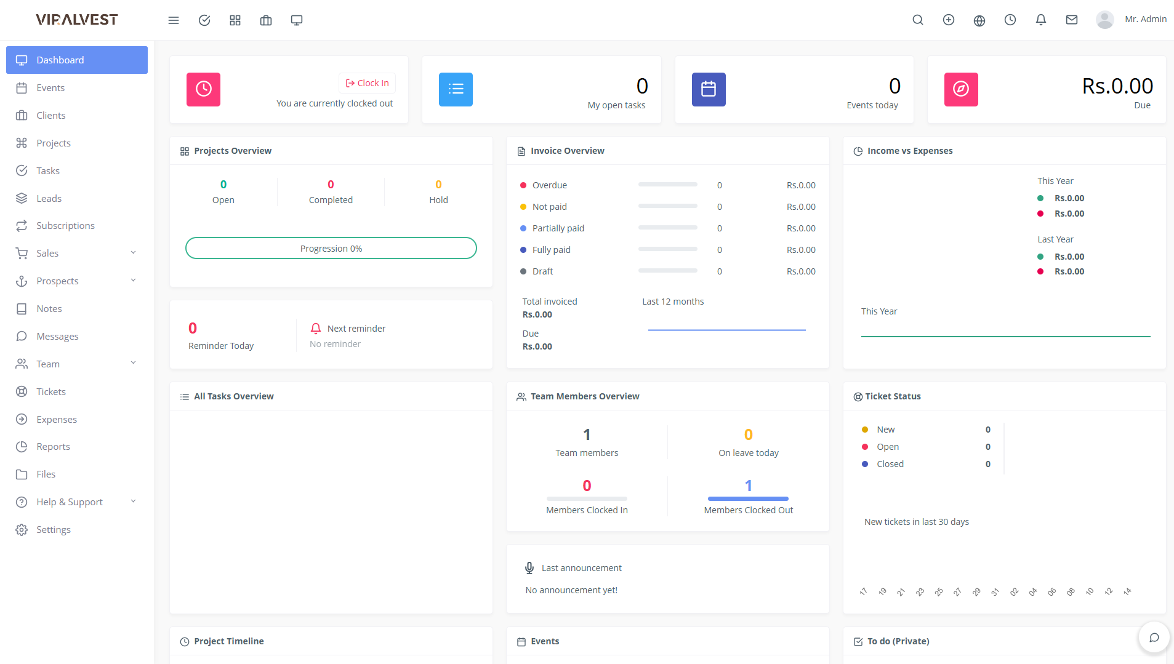Open the global search icon

(x=918, y=20)
